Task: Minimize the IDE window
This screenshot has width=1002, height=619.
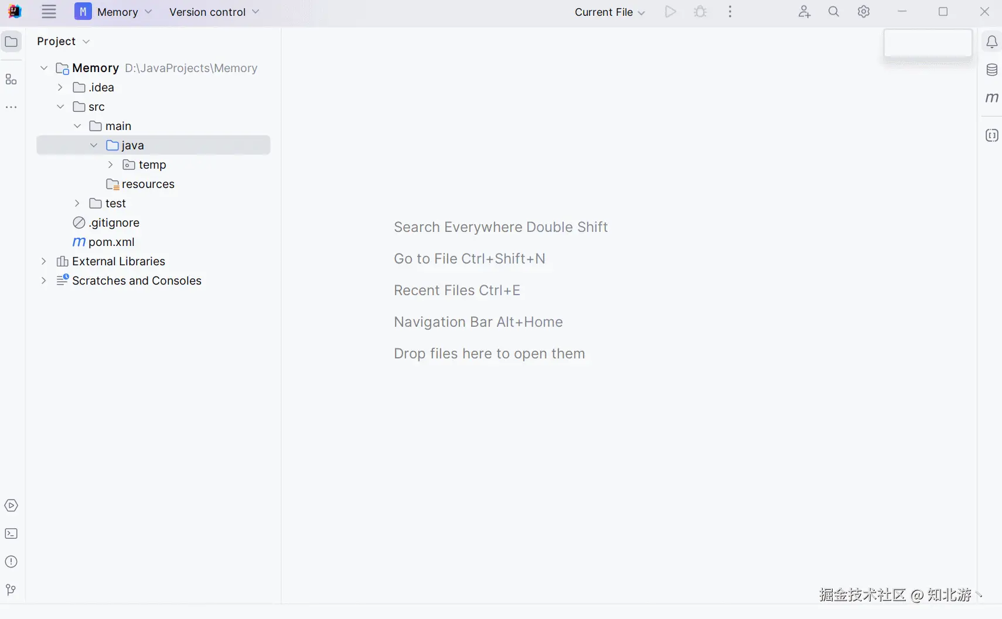Action: point(902,12)
